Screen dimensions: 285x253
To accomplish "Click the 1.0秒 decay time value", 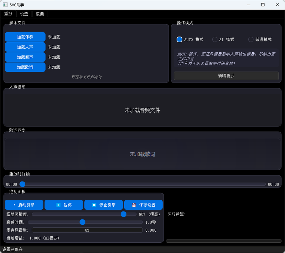I will click(151, 222).
